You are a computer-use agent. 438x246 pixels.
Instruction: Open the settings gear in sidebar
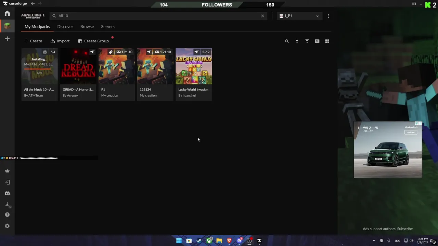(7, 226)
